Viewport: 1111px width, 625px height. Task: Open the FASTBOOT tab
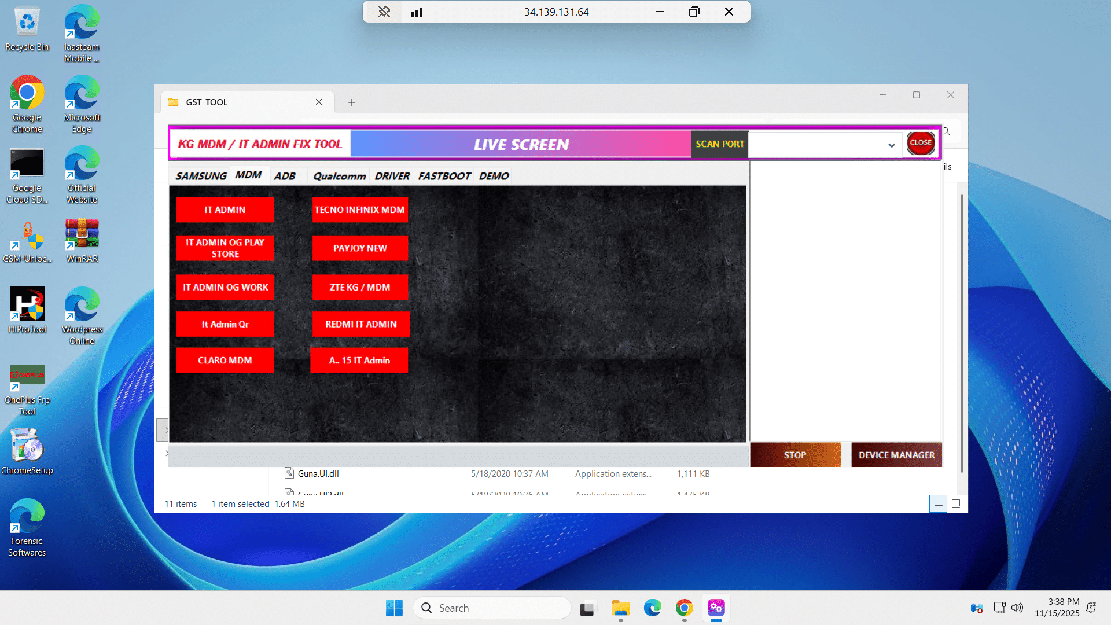pos(444,176)
